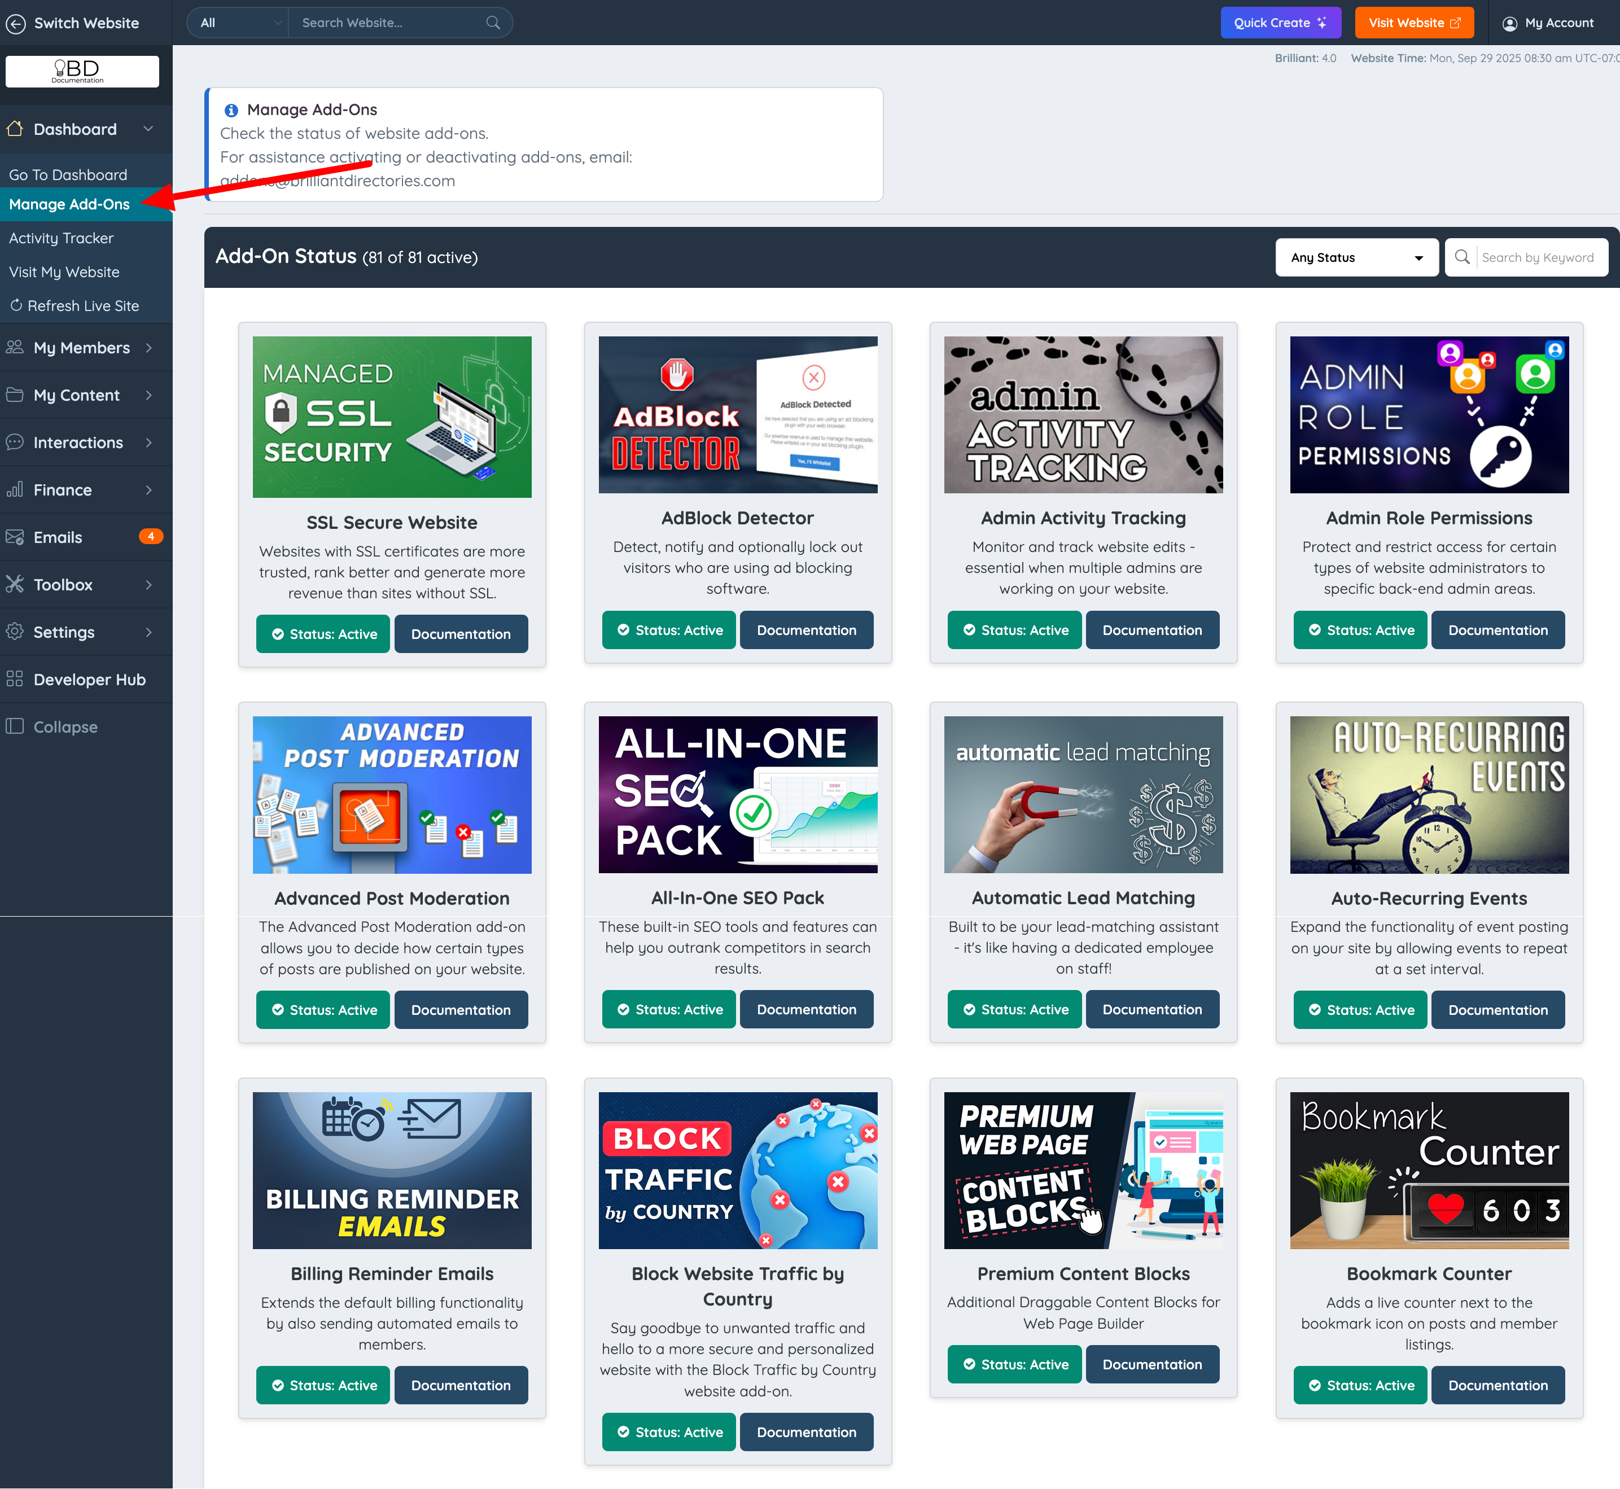Screen dimensions: 1620x1489
Task: Open Activity Tracker menu item
Action: pyautogui.click(x=61, y=238)
